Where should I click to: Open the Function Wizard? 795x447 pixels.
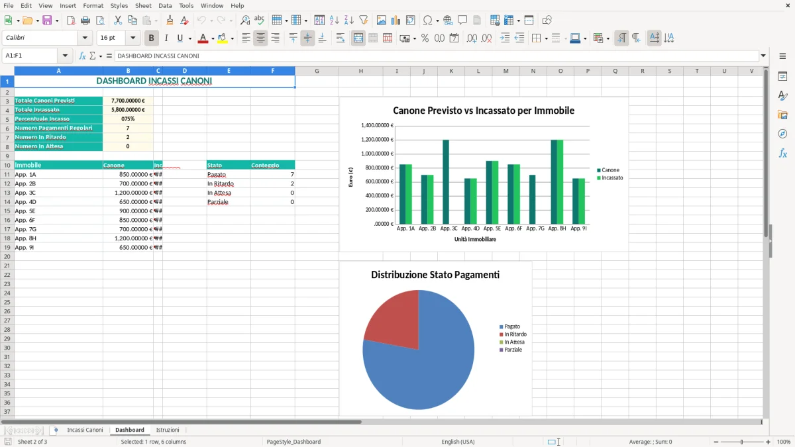tap(83, 56)
